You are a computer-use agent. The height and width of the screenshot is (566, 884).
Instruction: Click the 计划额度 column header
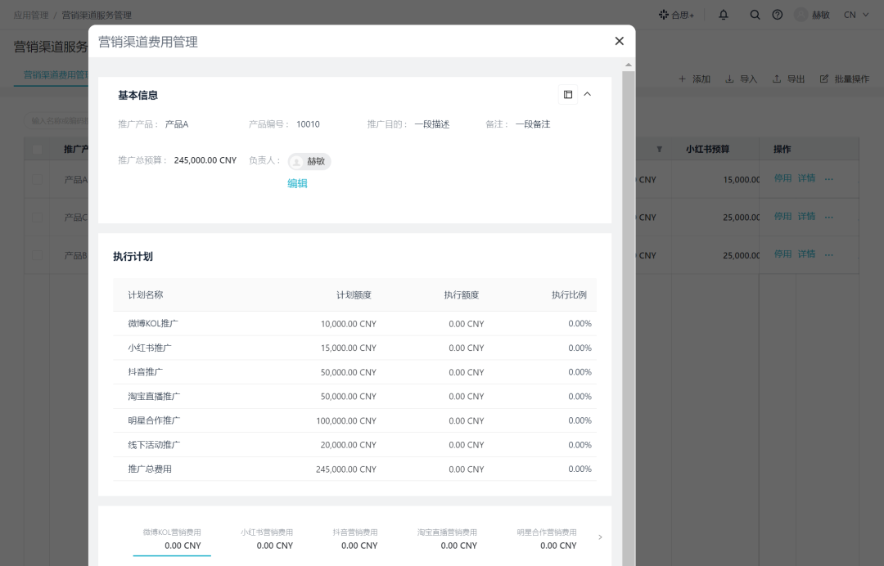(x=354, y=295)
